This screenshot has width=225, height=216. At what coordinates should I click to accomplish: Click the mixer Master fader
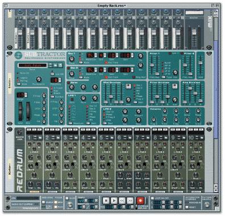(194, 32)
